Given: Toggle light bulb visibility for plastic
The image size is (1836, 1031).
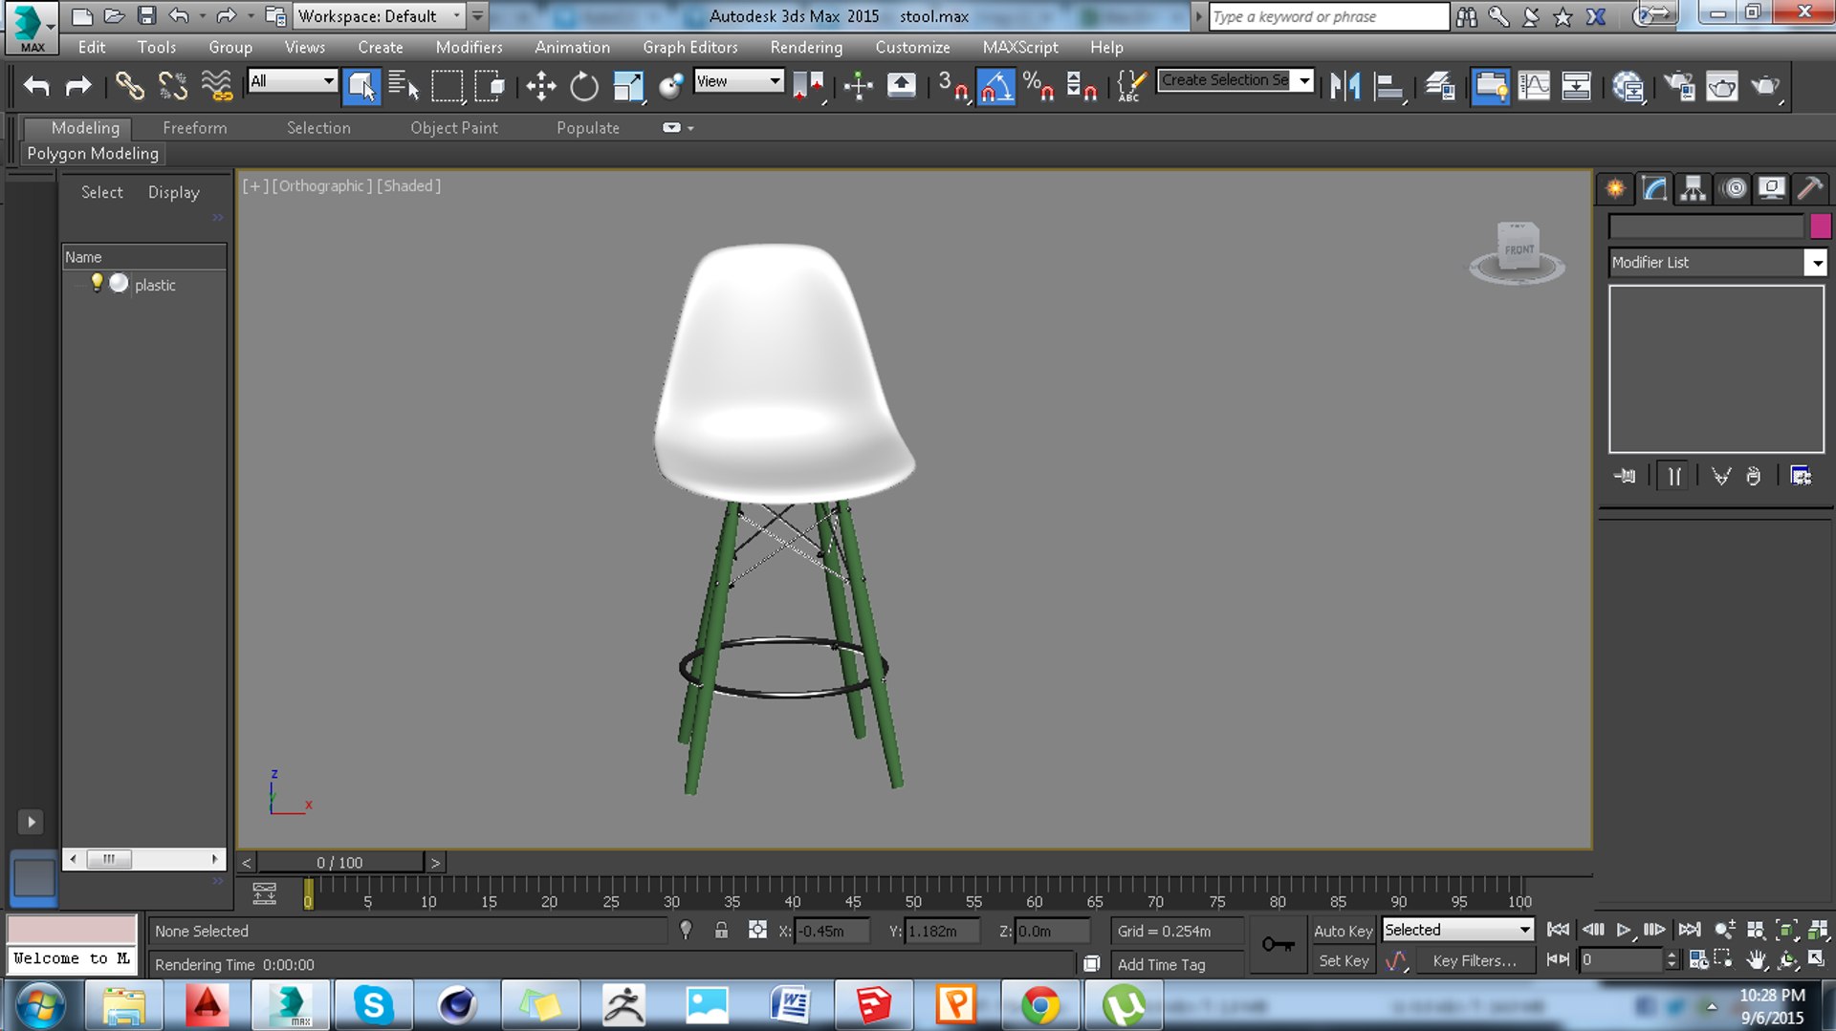Looking at the screenshot, I should [97, 283].
